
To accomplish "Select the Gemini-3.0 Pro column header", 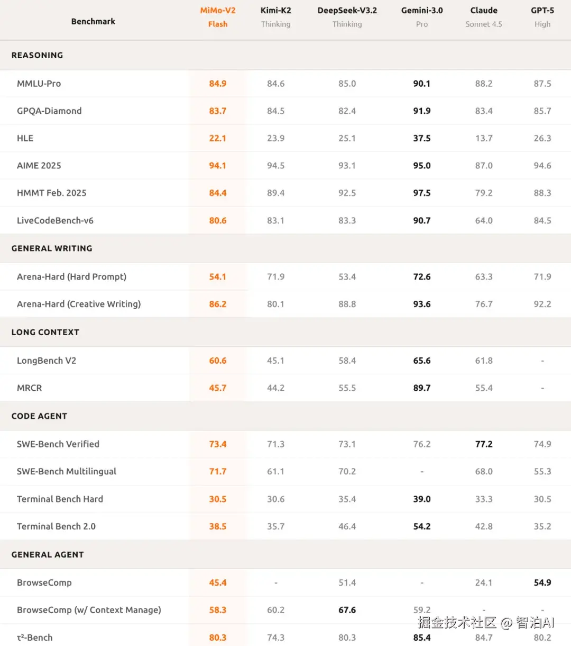I will (x=422, y=17).
